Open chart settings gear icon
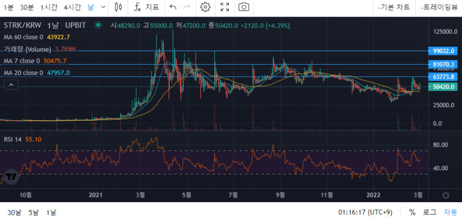Screen dimensions: 462x220 point(205,7)
